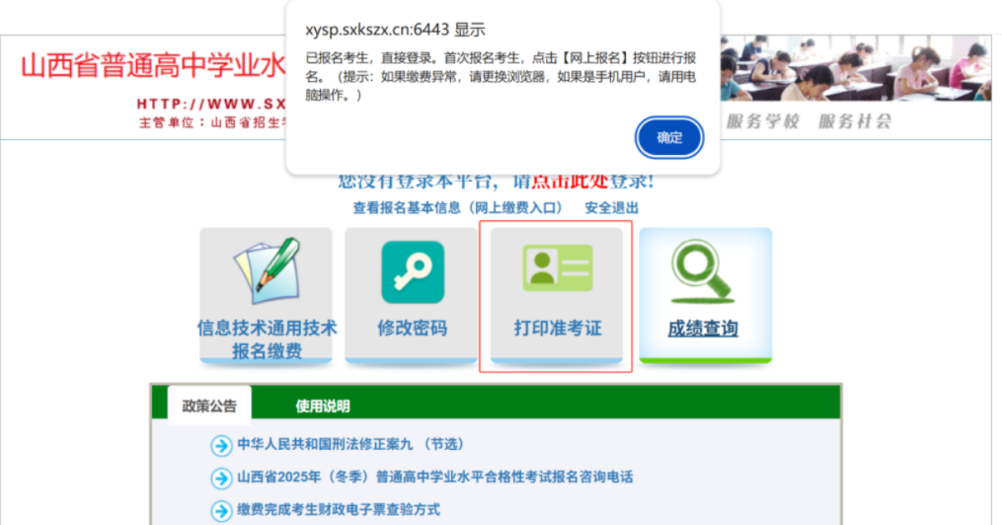Open the 山西省2025年（冬季）报名咨询电话 announcement
1002x525 pixels.
(435, 477)
